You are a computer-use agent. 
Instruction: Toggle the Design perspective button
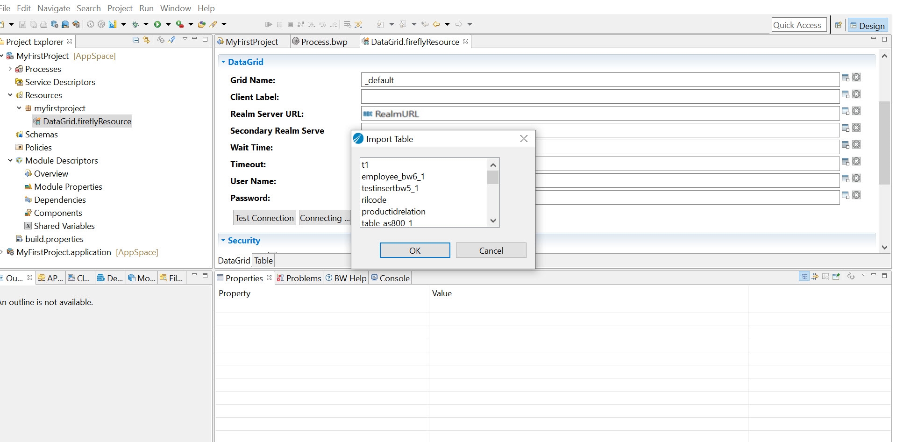868,26
